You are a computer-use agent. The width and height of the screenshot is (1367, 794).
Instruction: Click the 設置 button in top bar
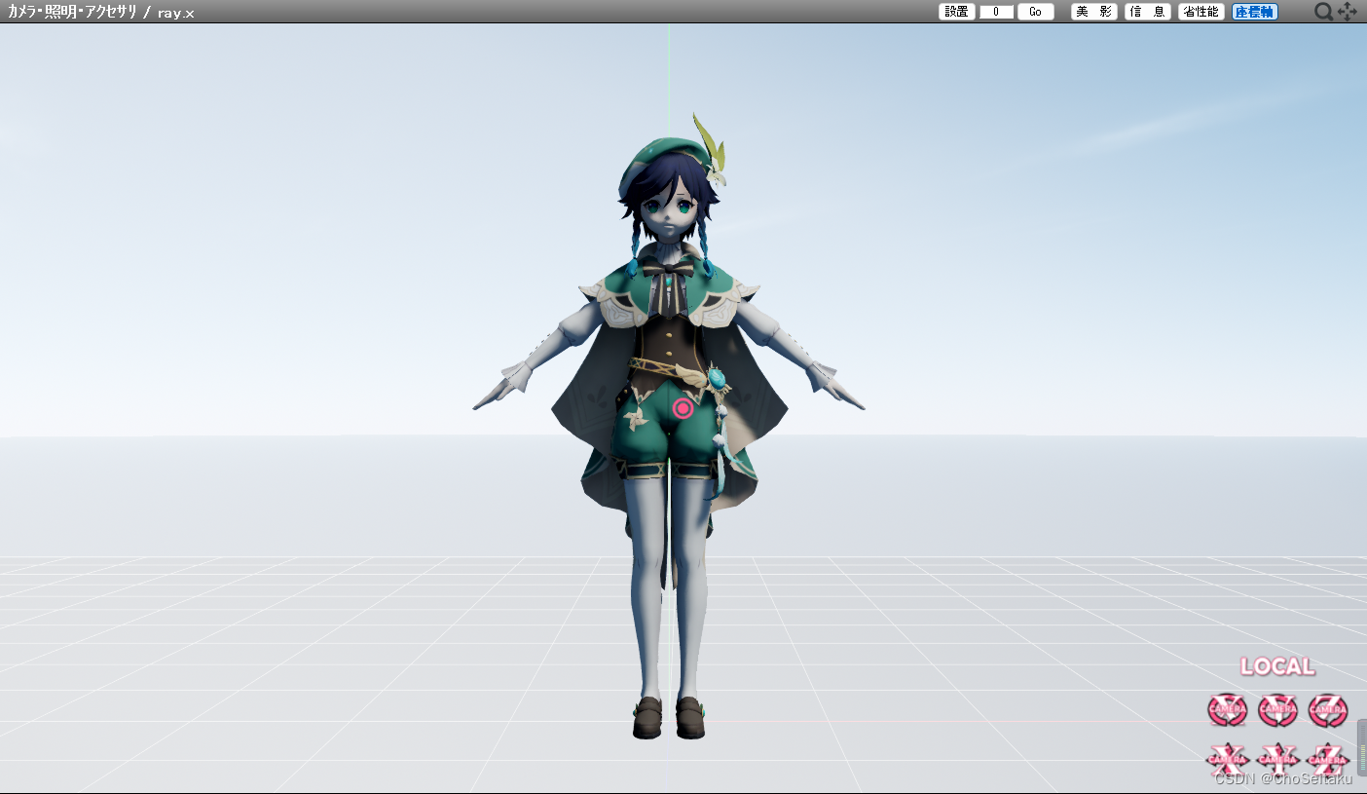pyautogui.click(x=957, y=12)
